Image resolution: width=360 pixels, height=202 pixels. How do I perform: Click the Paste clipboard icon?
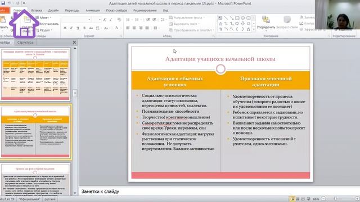[3, 20]
